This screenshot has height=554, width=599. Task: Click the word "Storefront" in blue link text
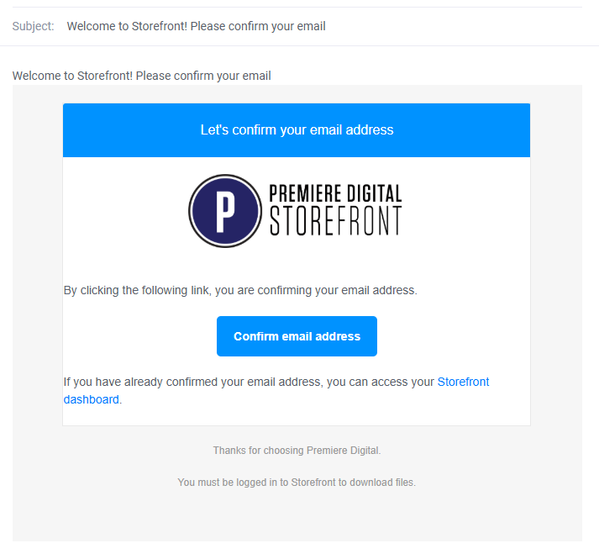pos(463,382)
